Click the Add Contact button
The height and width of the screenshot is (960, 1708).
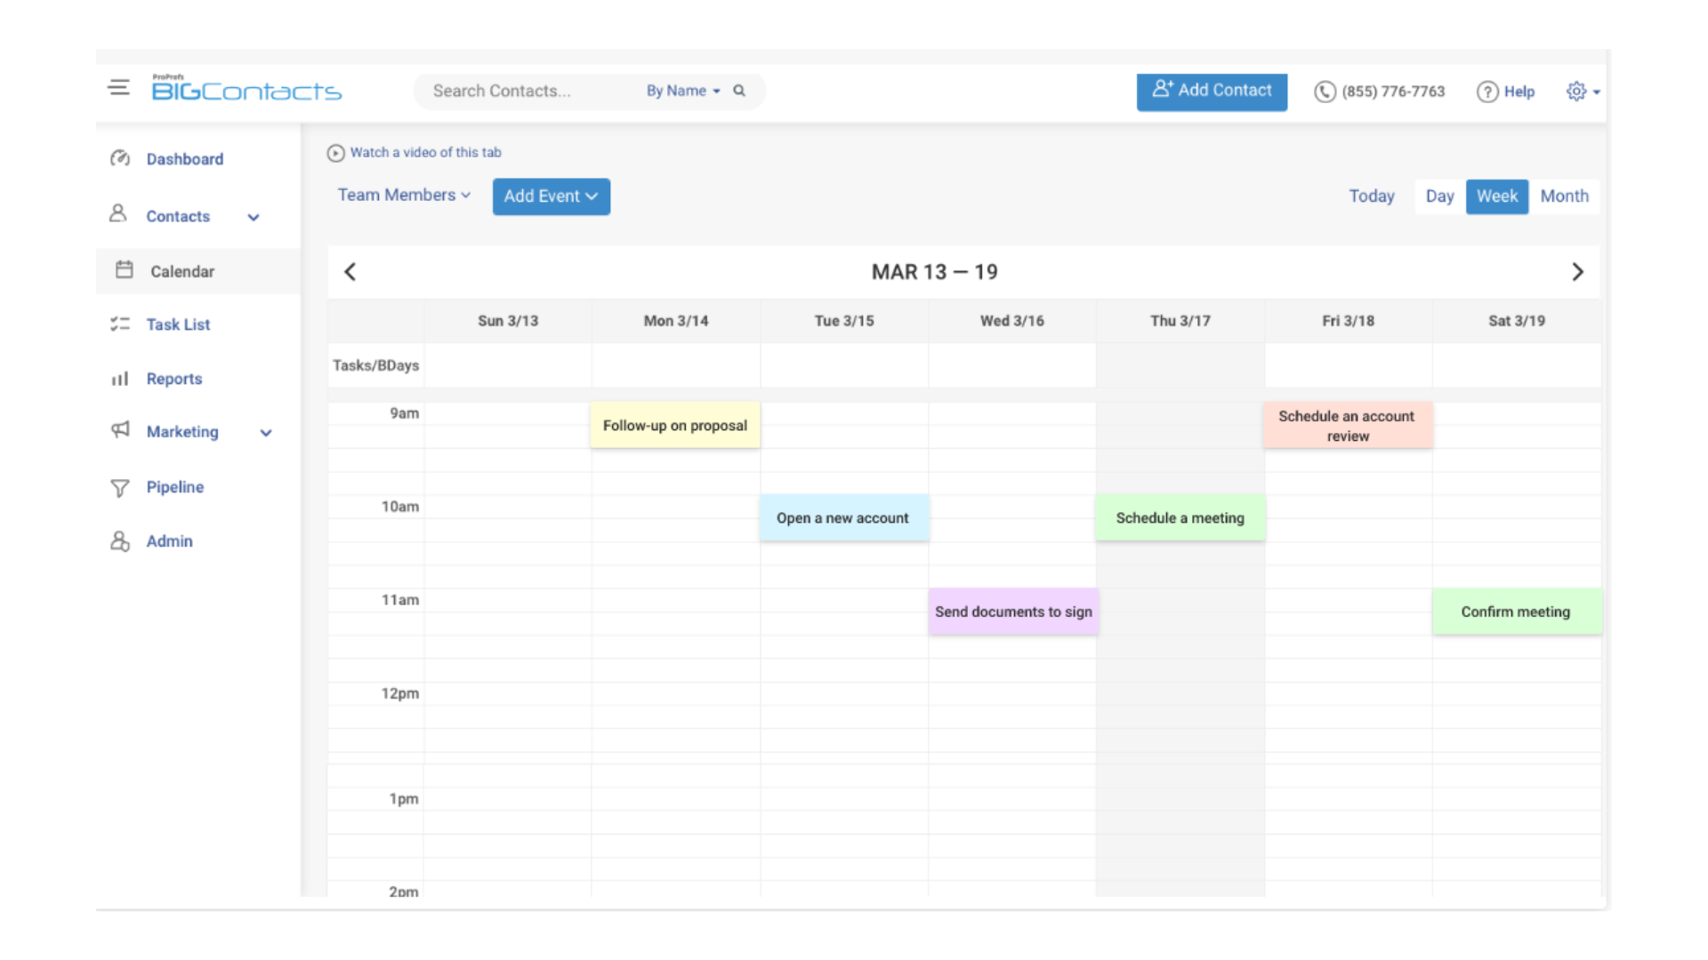tap(1212, 92)
